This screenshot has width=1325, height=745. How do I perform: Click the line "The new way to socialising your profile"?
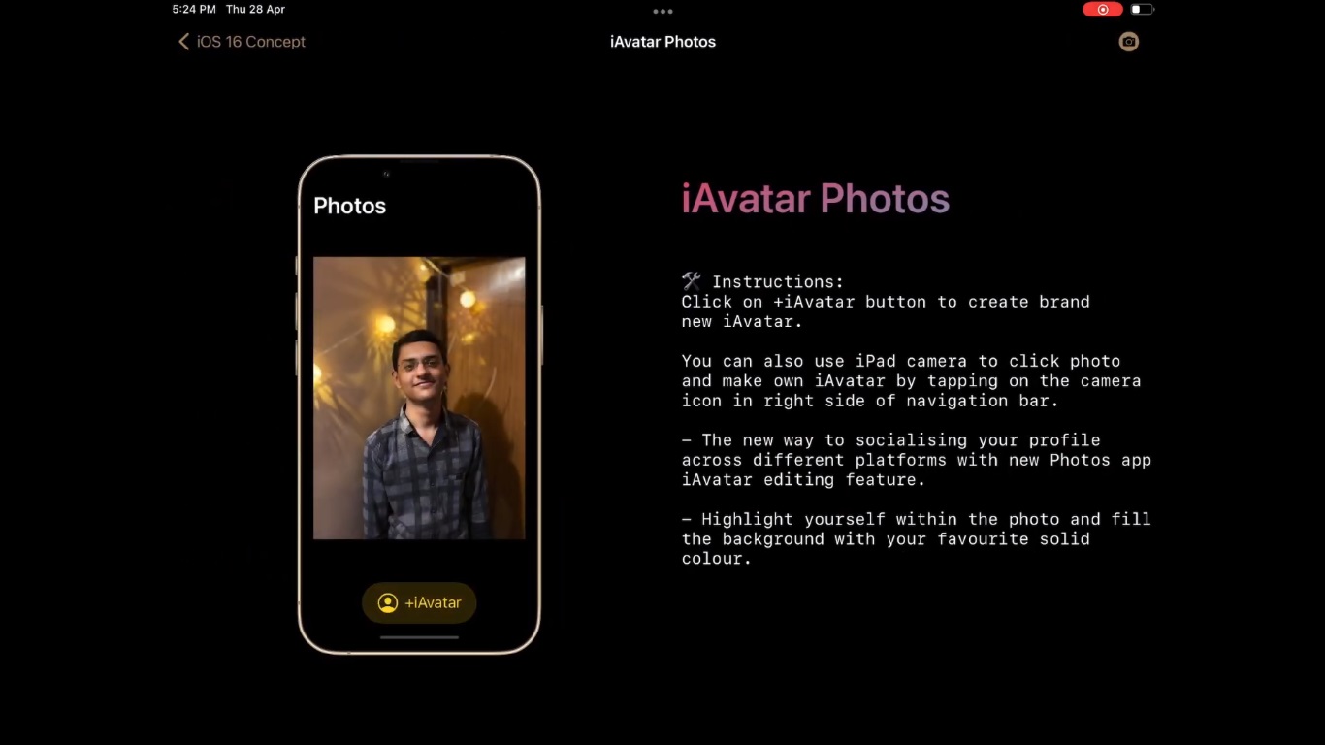(890, 440)
